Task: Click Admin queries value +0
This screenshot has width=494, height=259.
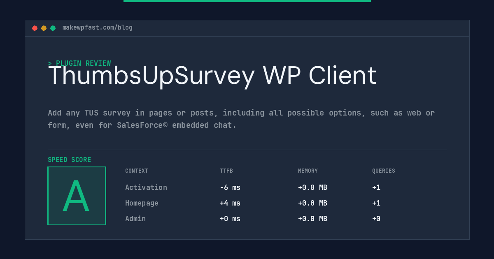Action: point(376,219)
